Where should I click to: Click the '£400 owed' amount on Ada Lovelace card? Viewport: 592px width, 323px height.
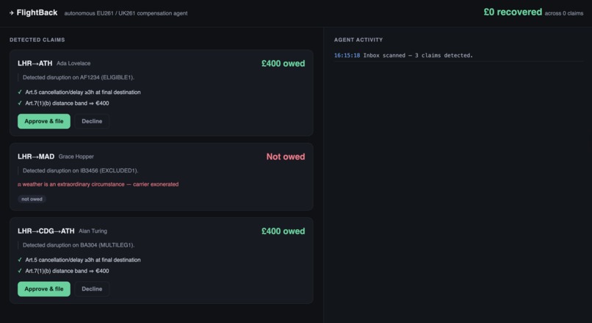coord(284,63)
